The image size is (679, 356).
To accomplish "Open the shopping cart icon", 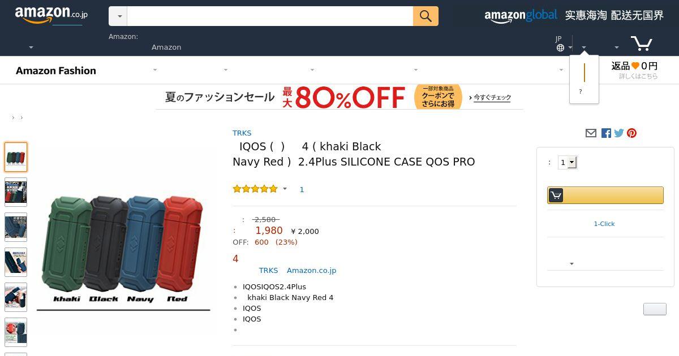I will coord(642,43).
